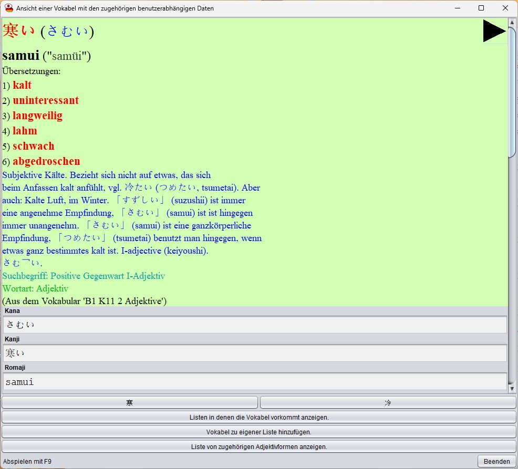
Task: Select the Romaji field containing samui
Action: pyautogui.click(x=255, y=382)
